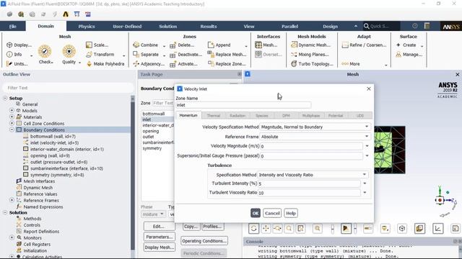
Task: Click the mesh Display icon
Action: tap(9, 45)
